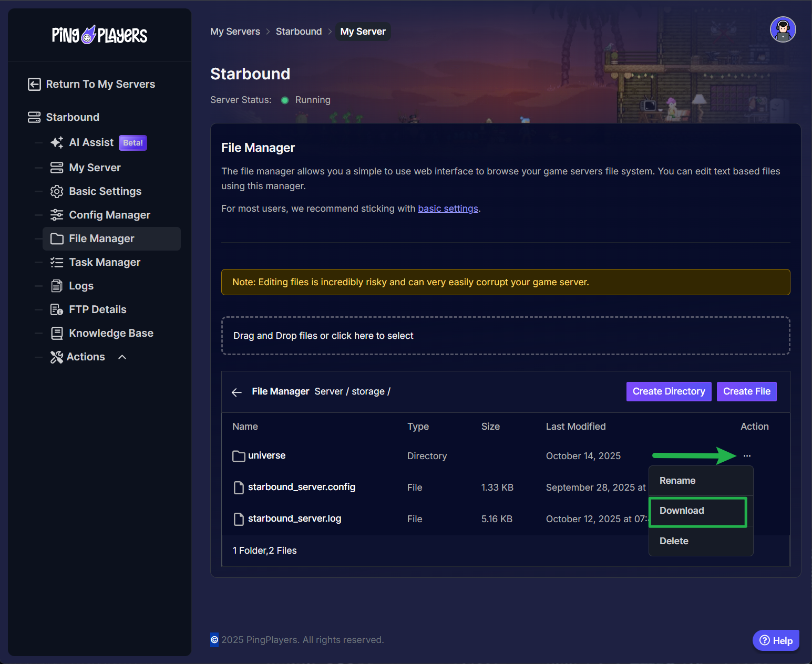
Task: Click the Task Manager checklist icon
Action: click(57, 263)
